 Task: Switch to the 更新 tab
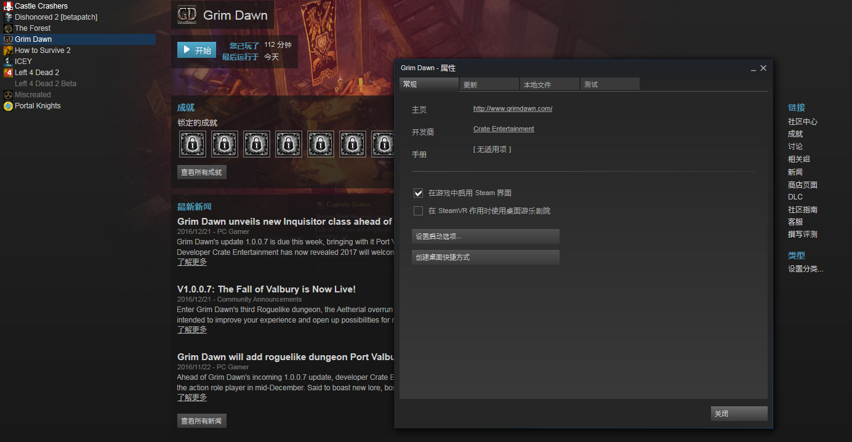pyautogui.click(x=489, y=84)
